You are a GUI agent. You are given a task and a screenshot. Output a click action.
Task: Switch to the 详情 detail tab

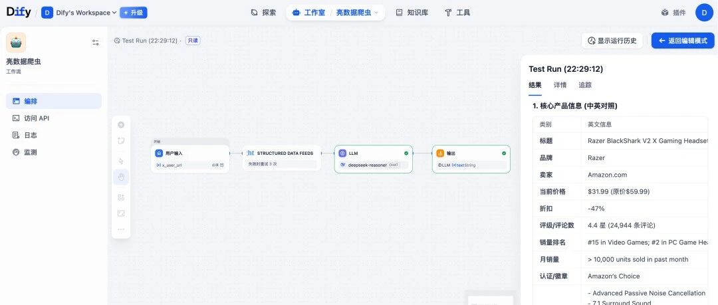pyautogui.click(x=560, y=85)
